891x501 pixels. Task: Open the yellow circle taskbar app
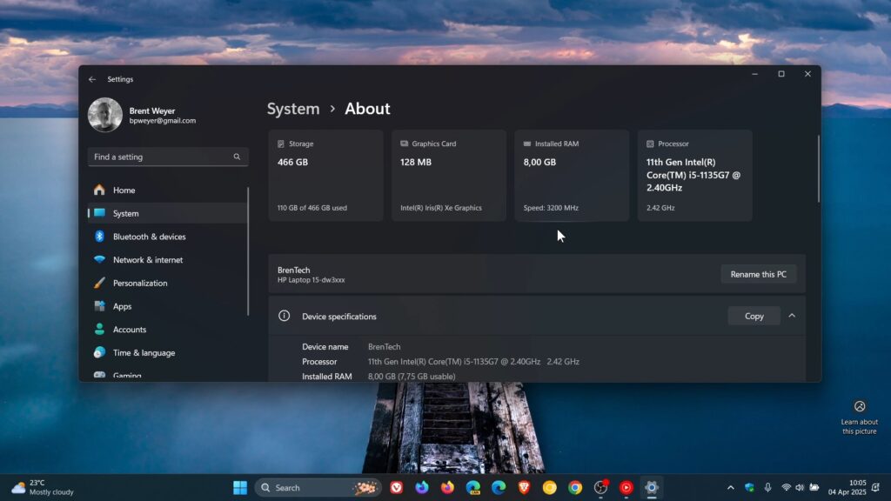click(x=550, y=488)
